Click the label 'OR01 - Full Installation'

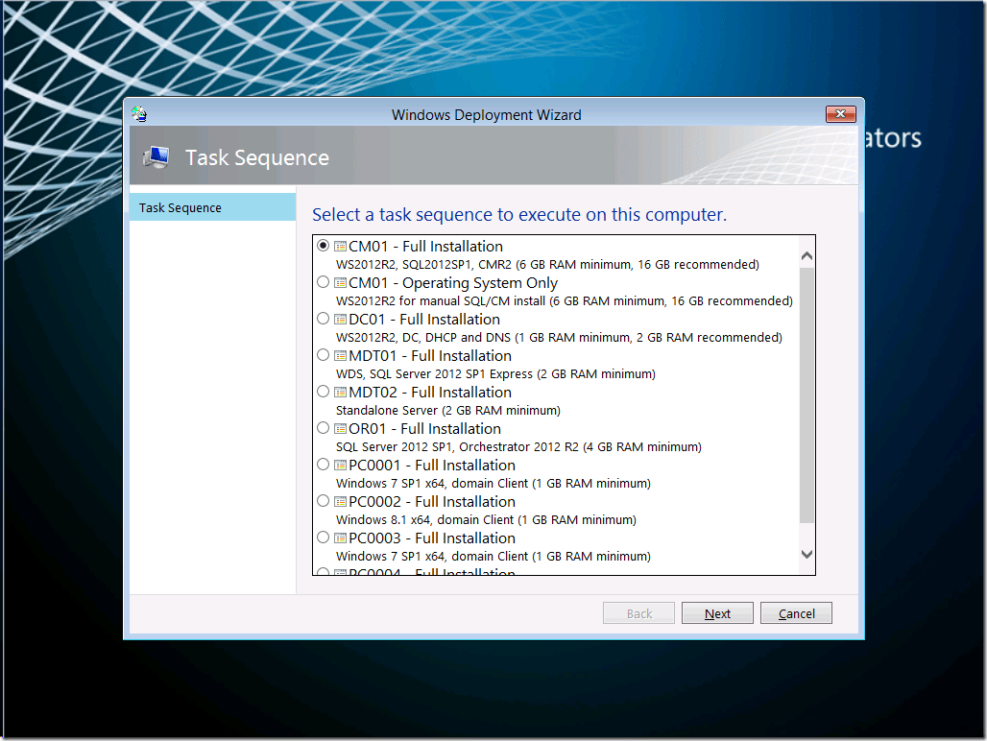tap(425, 428)
